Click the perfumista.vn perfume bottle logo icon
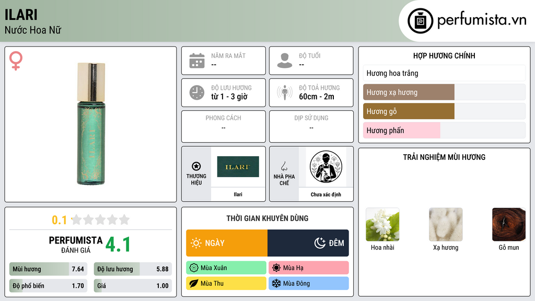 click(x=420, y=21)
